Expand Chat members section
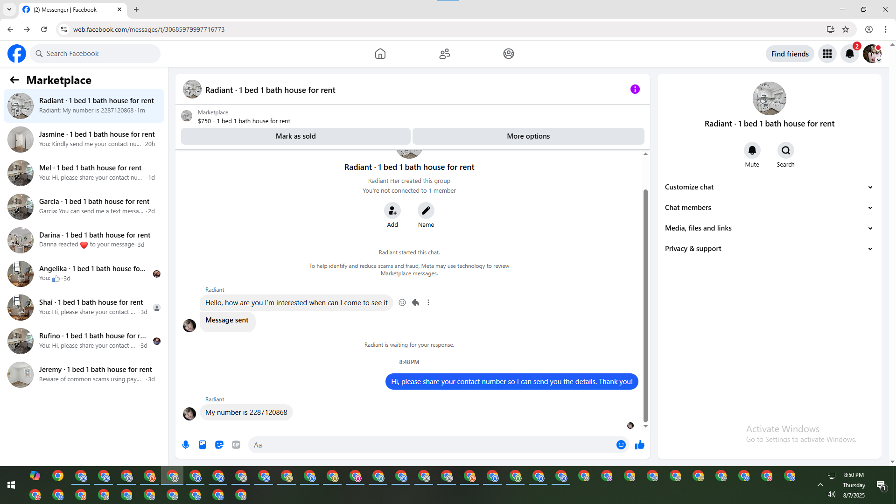 [x=769, y=208]
